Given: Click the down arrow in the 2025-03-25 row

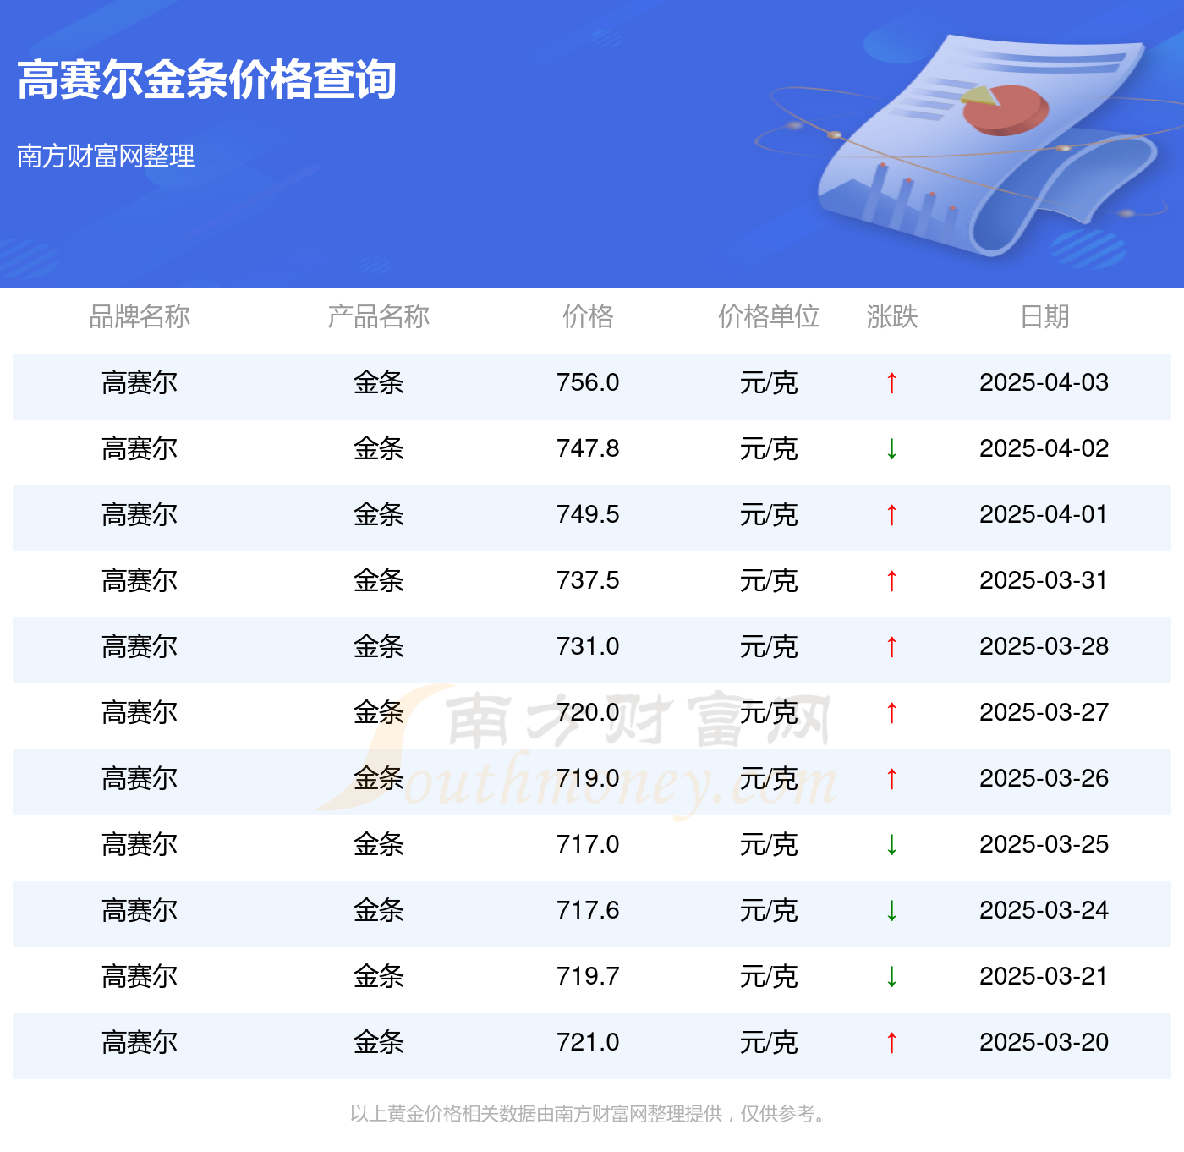Looking at the screenshot, I should 891,845.
